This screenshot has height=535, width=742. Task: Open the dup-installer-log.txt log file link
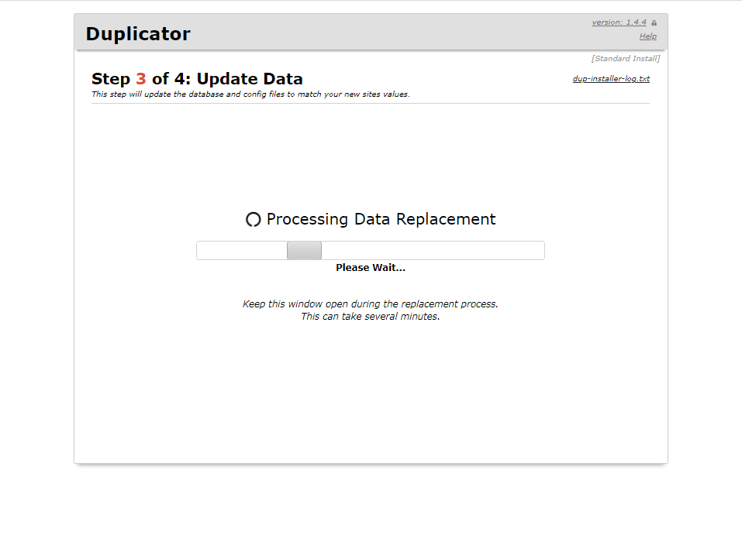coord(611,79)
